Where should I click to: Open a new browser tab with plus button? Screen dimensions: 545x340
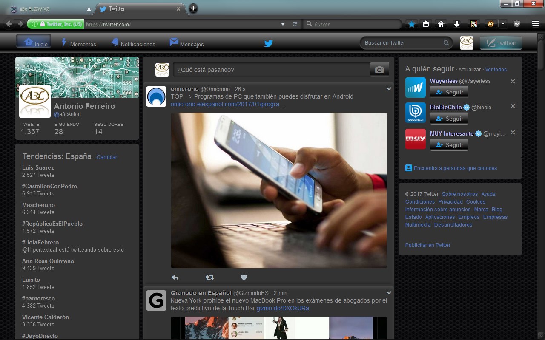tap(193, 8)
